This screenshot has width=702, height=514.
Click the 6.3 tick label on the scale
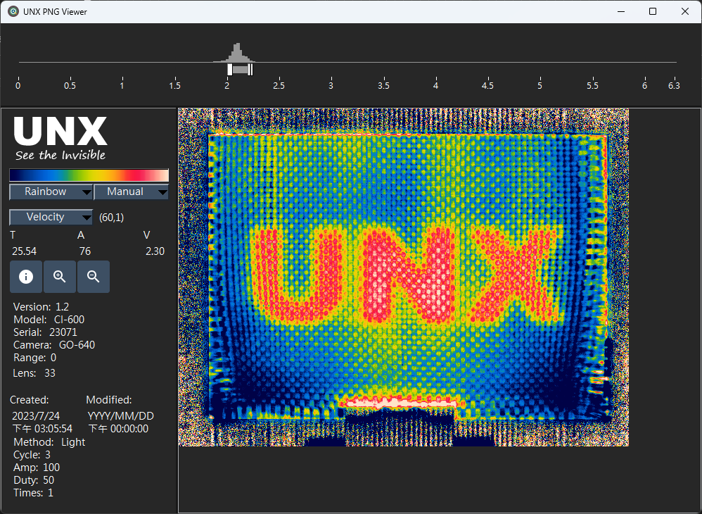(x=674, y=86)
